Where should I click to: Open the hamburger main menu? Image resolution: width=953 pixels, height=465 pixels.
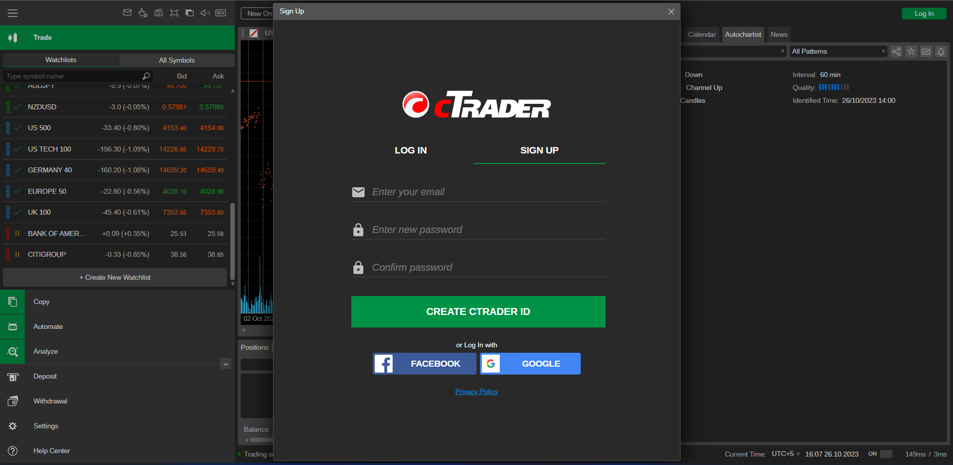click(x=13, y=13)
